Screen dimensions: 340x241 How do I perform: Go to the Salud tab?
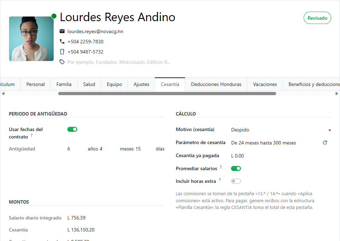[x=89, y=84]
